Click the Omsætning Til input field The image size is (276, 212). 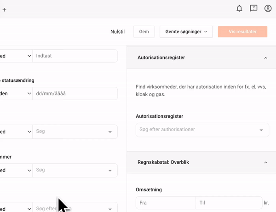(x=228, y=203)
